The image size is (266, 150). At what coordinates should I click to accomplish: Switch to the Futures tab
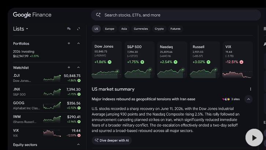176,29
